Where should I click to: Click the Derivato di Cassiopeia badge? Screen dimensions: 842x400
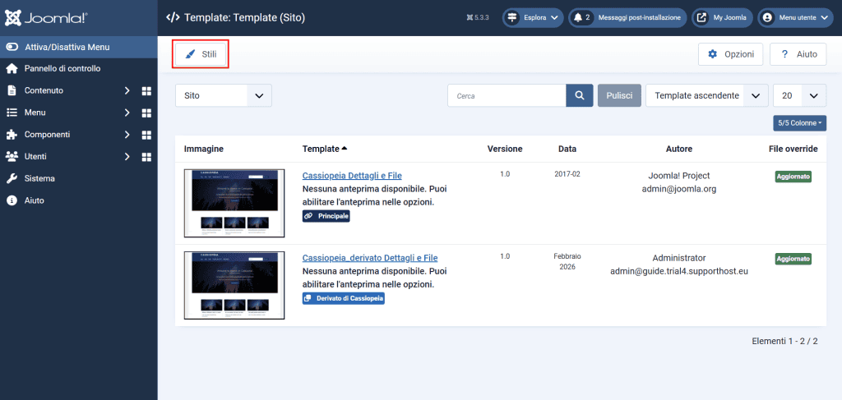click(x=344, y=298)
